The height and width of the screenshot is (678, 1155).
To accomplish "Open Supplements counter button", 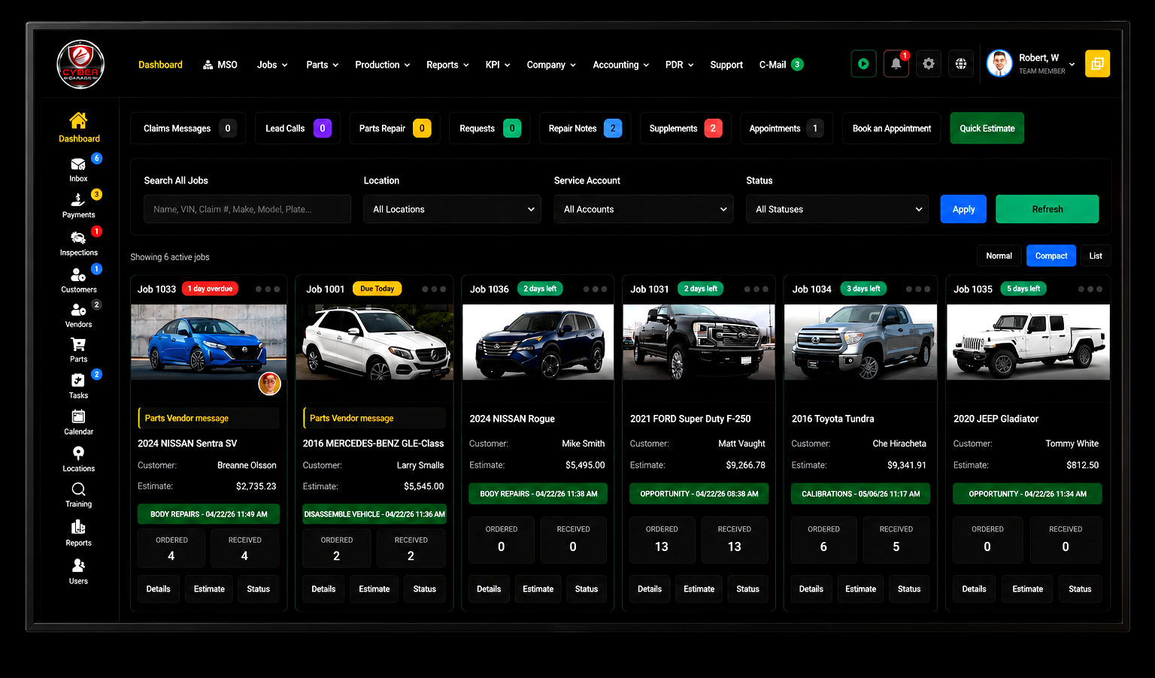I will pos(686,129).
